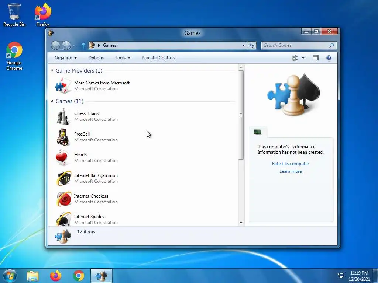Click More Games from Microsoft label
378x283 pixels.
click(102, 83)
